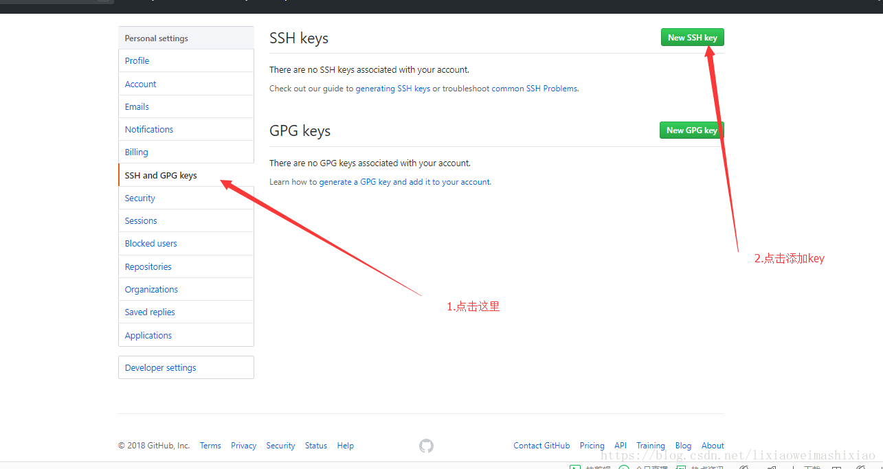Open common SSH Problems link

click(534, 89)
